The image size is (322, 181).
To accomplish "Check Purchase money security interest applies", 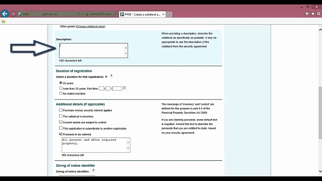I will [60, 110].
